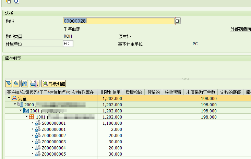Click the 物料 input field containing 00000028
Viewport: 251px width, 159px height.
(118, 21)
